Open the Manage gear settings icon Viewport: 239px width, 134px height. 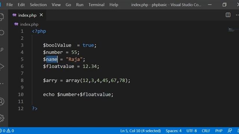coord(1,118)
